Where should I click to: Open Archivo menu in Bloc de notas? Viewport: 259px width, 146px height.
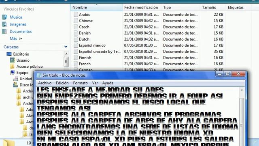tap(45, 83)
